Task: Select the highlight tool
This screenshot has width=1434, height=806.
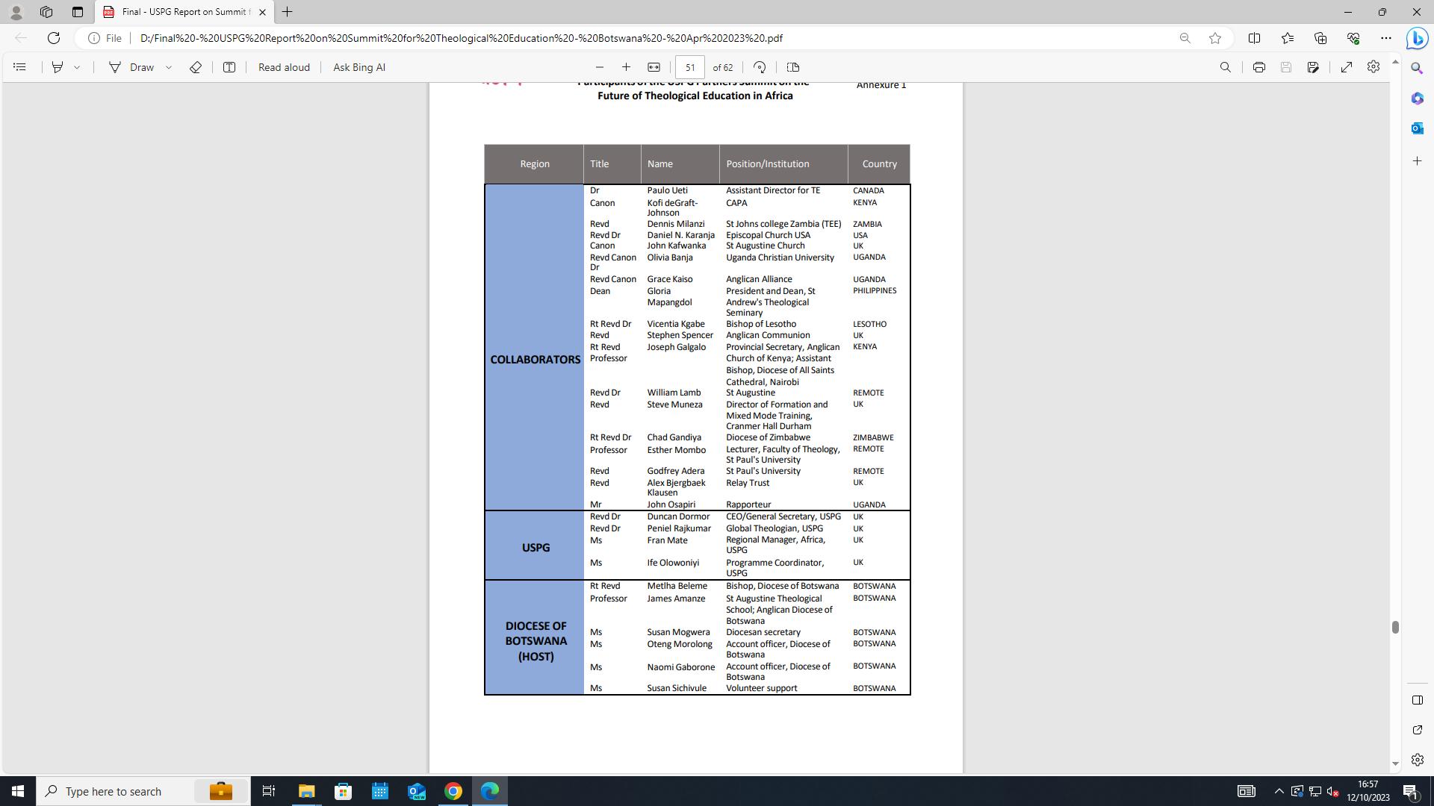Action: [58, 67]
